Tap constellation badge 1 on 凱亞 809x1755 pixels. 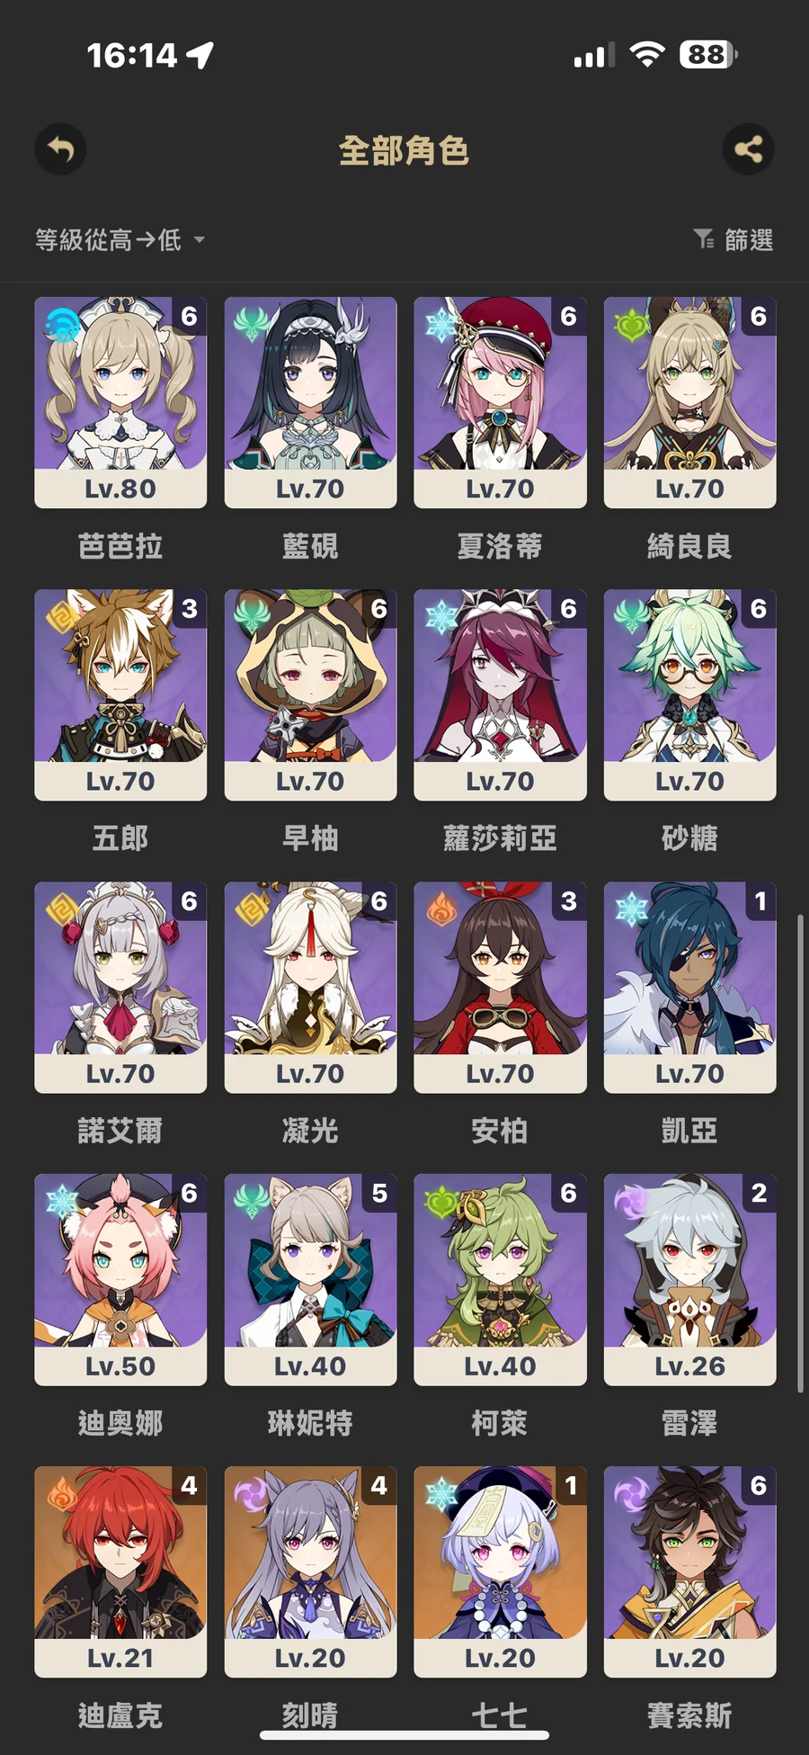(x=760, y=900)
